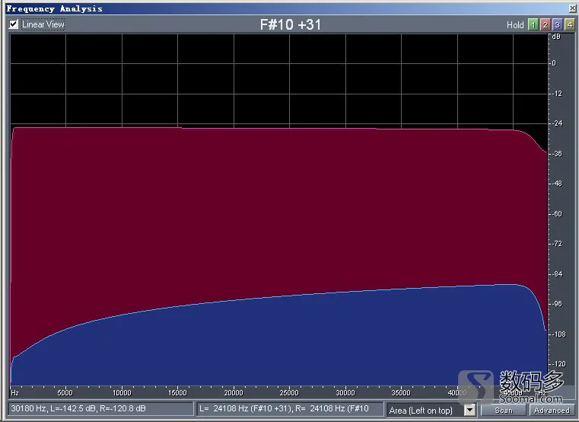Click Hold button 1 (green)

point(533,25)
